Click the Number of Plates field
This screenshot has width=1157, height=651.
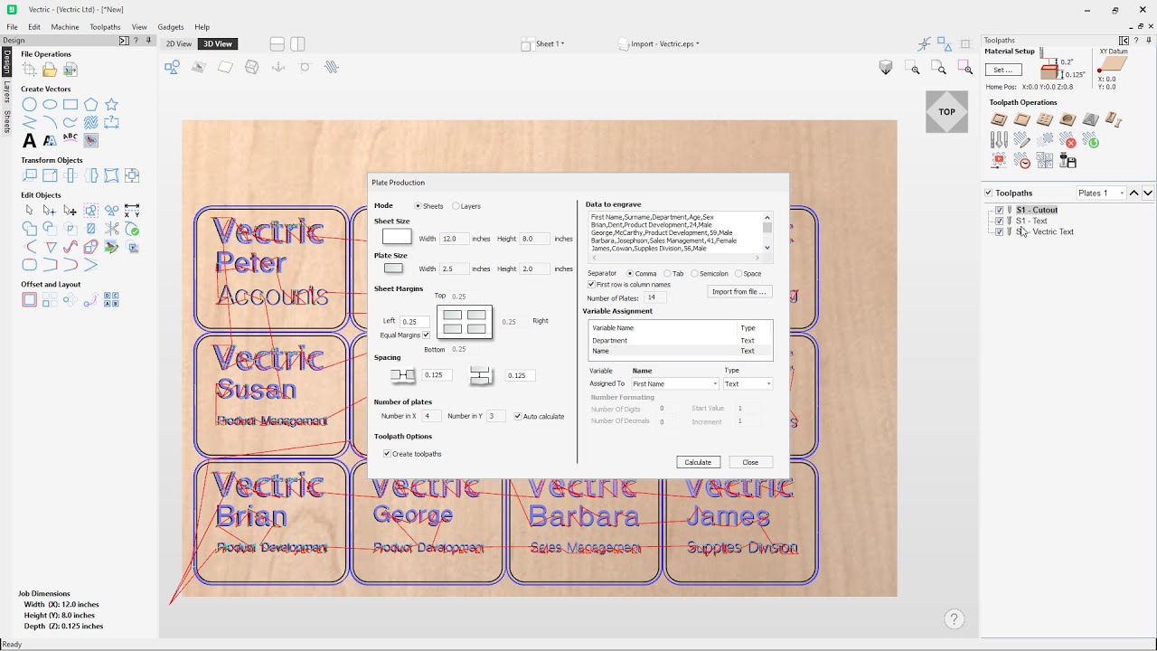coord(654,297)
